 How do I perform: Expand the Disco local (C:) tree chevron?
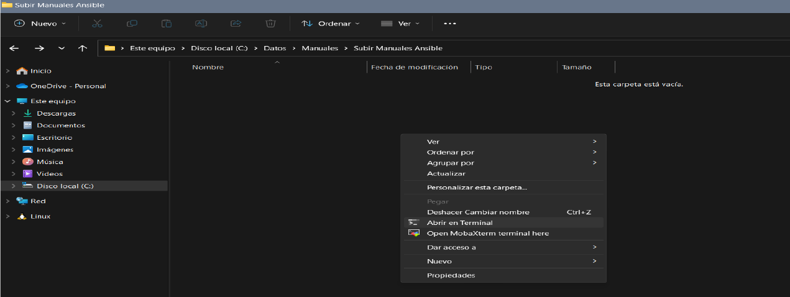pyautogui.click(x=13, y=186)
